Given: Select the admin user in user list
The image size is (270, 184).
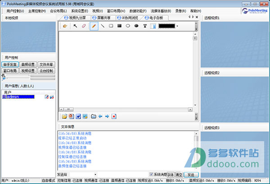Looking at the screenshot, I should tap(18, 97).
